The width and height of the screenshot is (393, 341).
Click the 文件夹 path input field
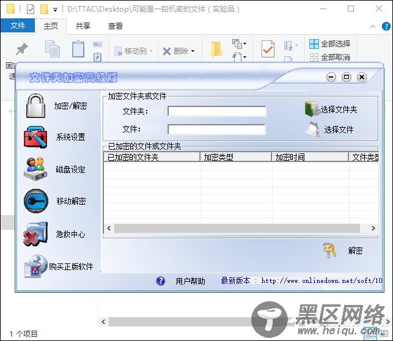pos(217,111)
